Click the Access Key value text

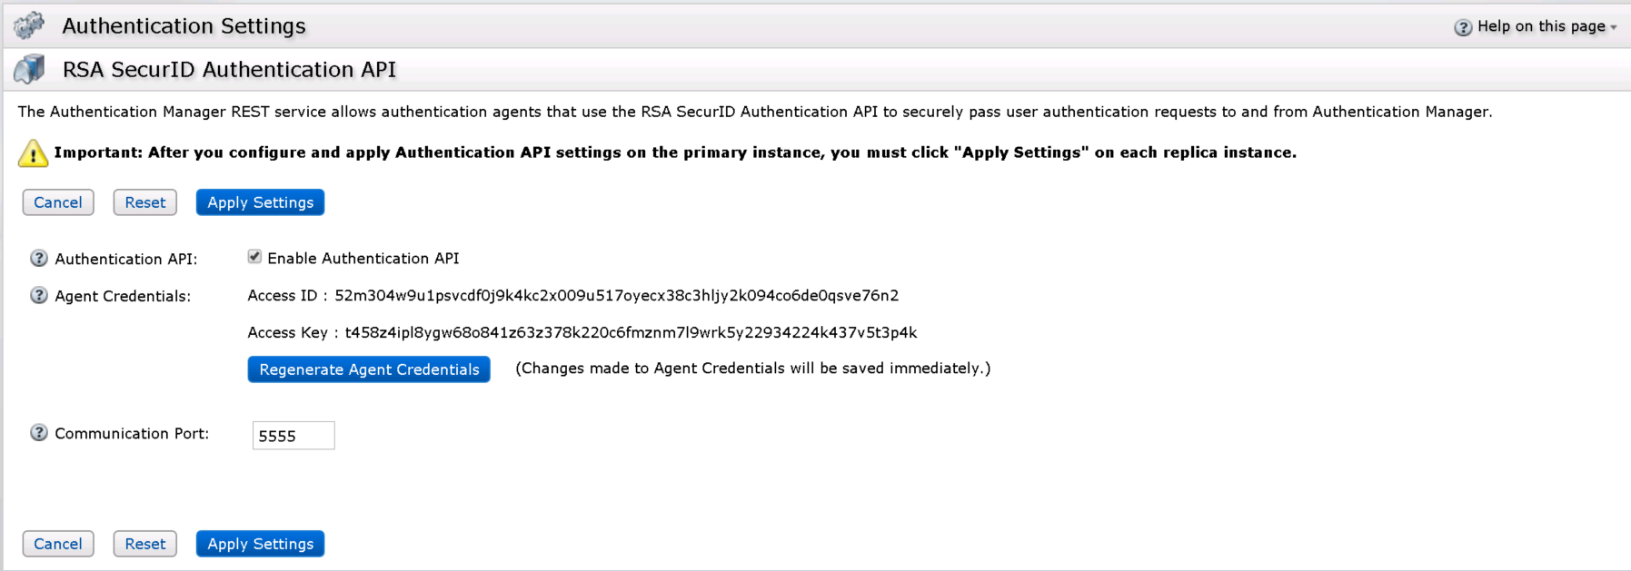631,333
